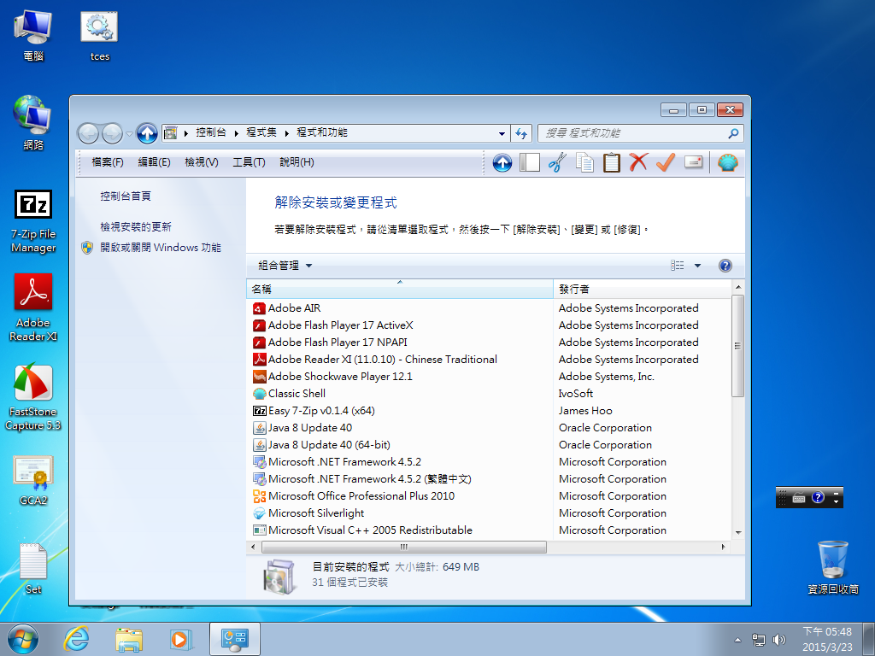
Task: Click the orange checkmark Properties icon
Action: click(666, 161)
